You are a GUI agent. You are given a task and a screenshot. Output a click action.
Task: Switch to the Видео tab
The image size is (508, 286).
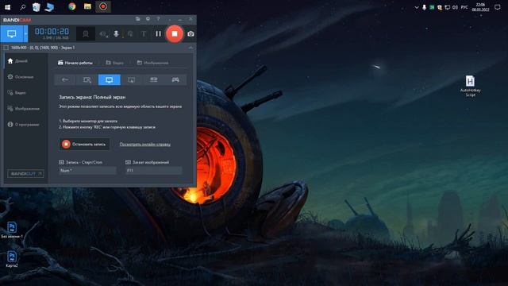tap(114, 63)
